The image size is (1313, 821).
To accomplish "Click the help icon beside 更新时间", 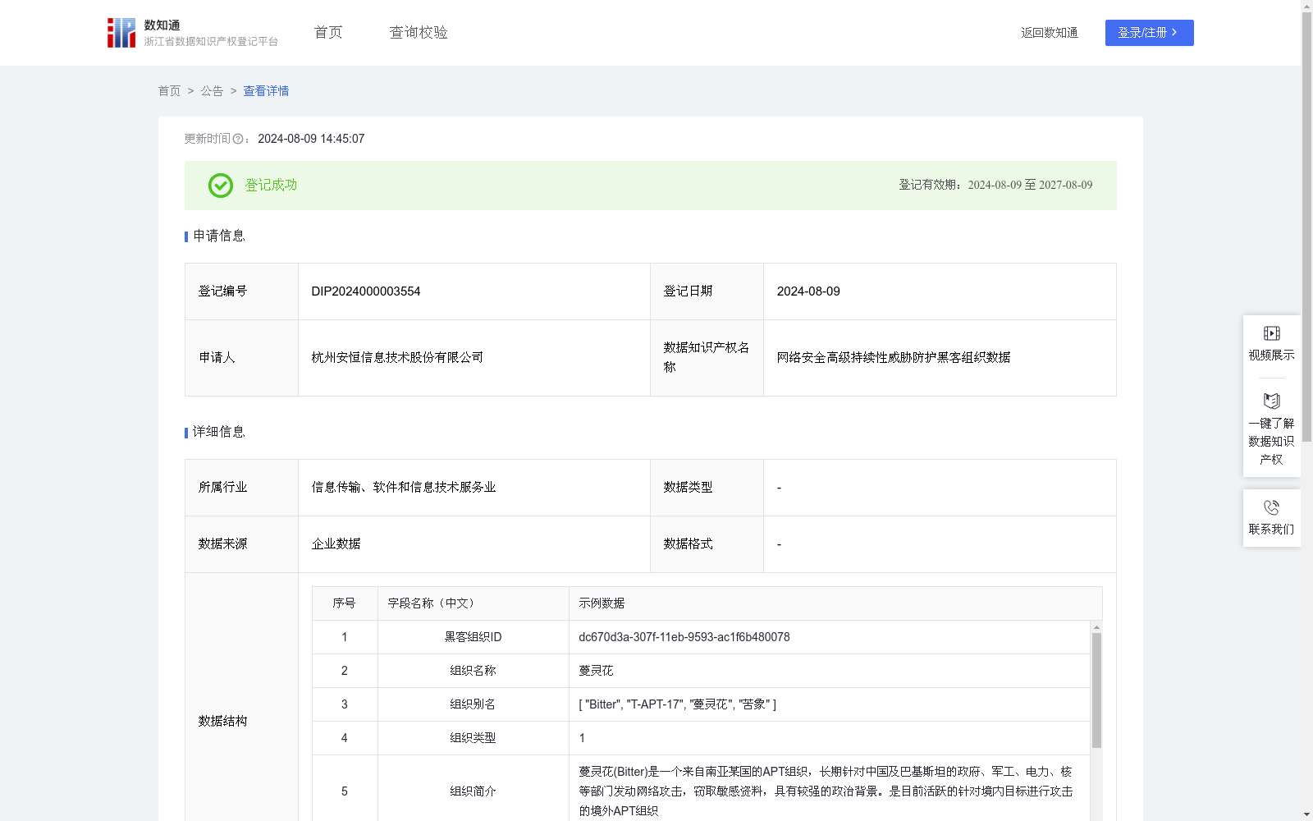I will (238, 140).
